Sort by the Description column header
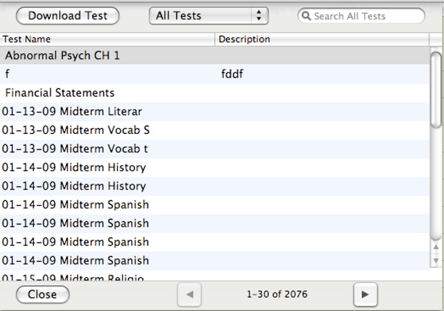Screen dimensions: 444x311 [x=322, y=39]
